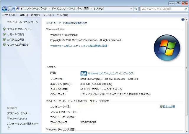Click the vertical scrollbar down arrow
This screenshot has height=134, width=189.
187,132
